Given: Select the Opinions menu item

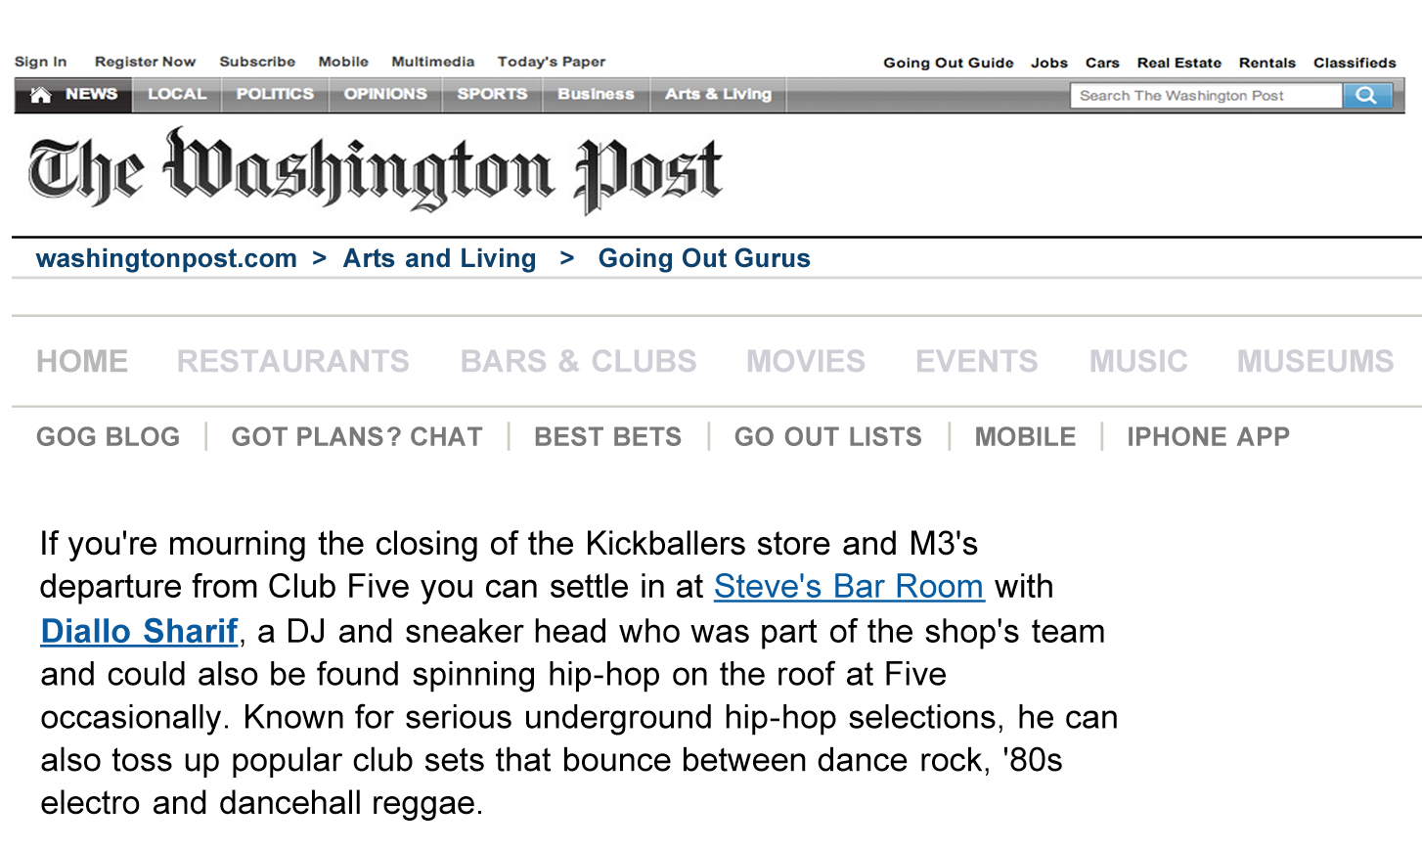Looking at the screenshot, I should pyautogui.click(x=385, y=95).
